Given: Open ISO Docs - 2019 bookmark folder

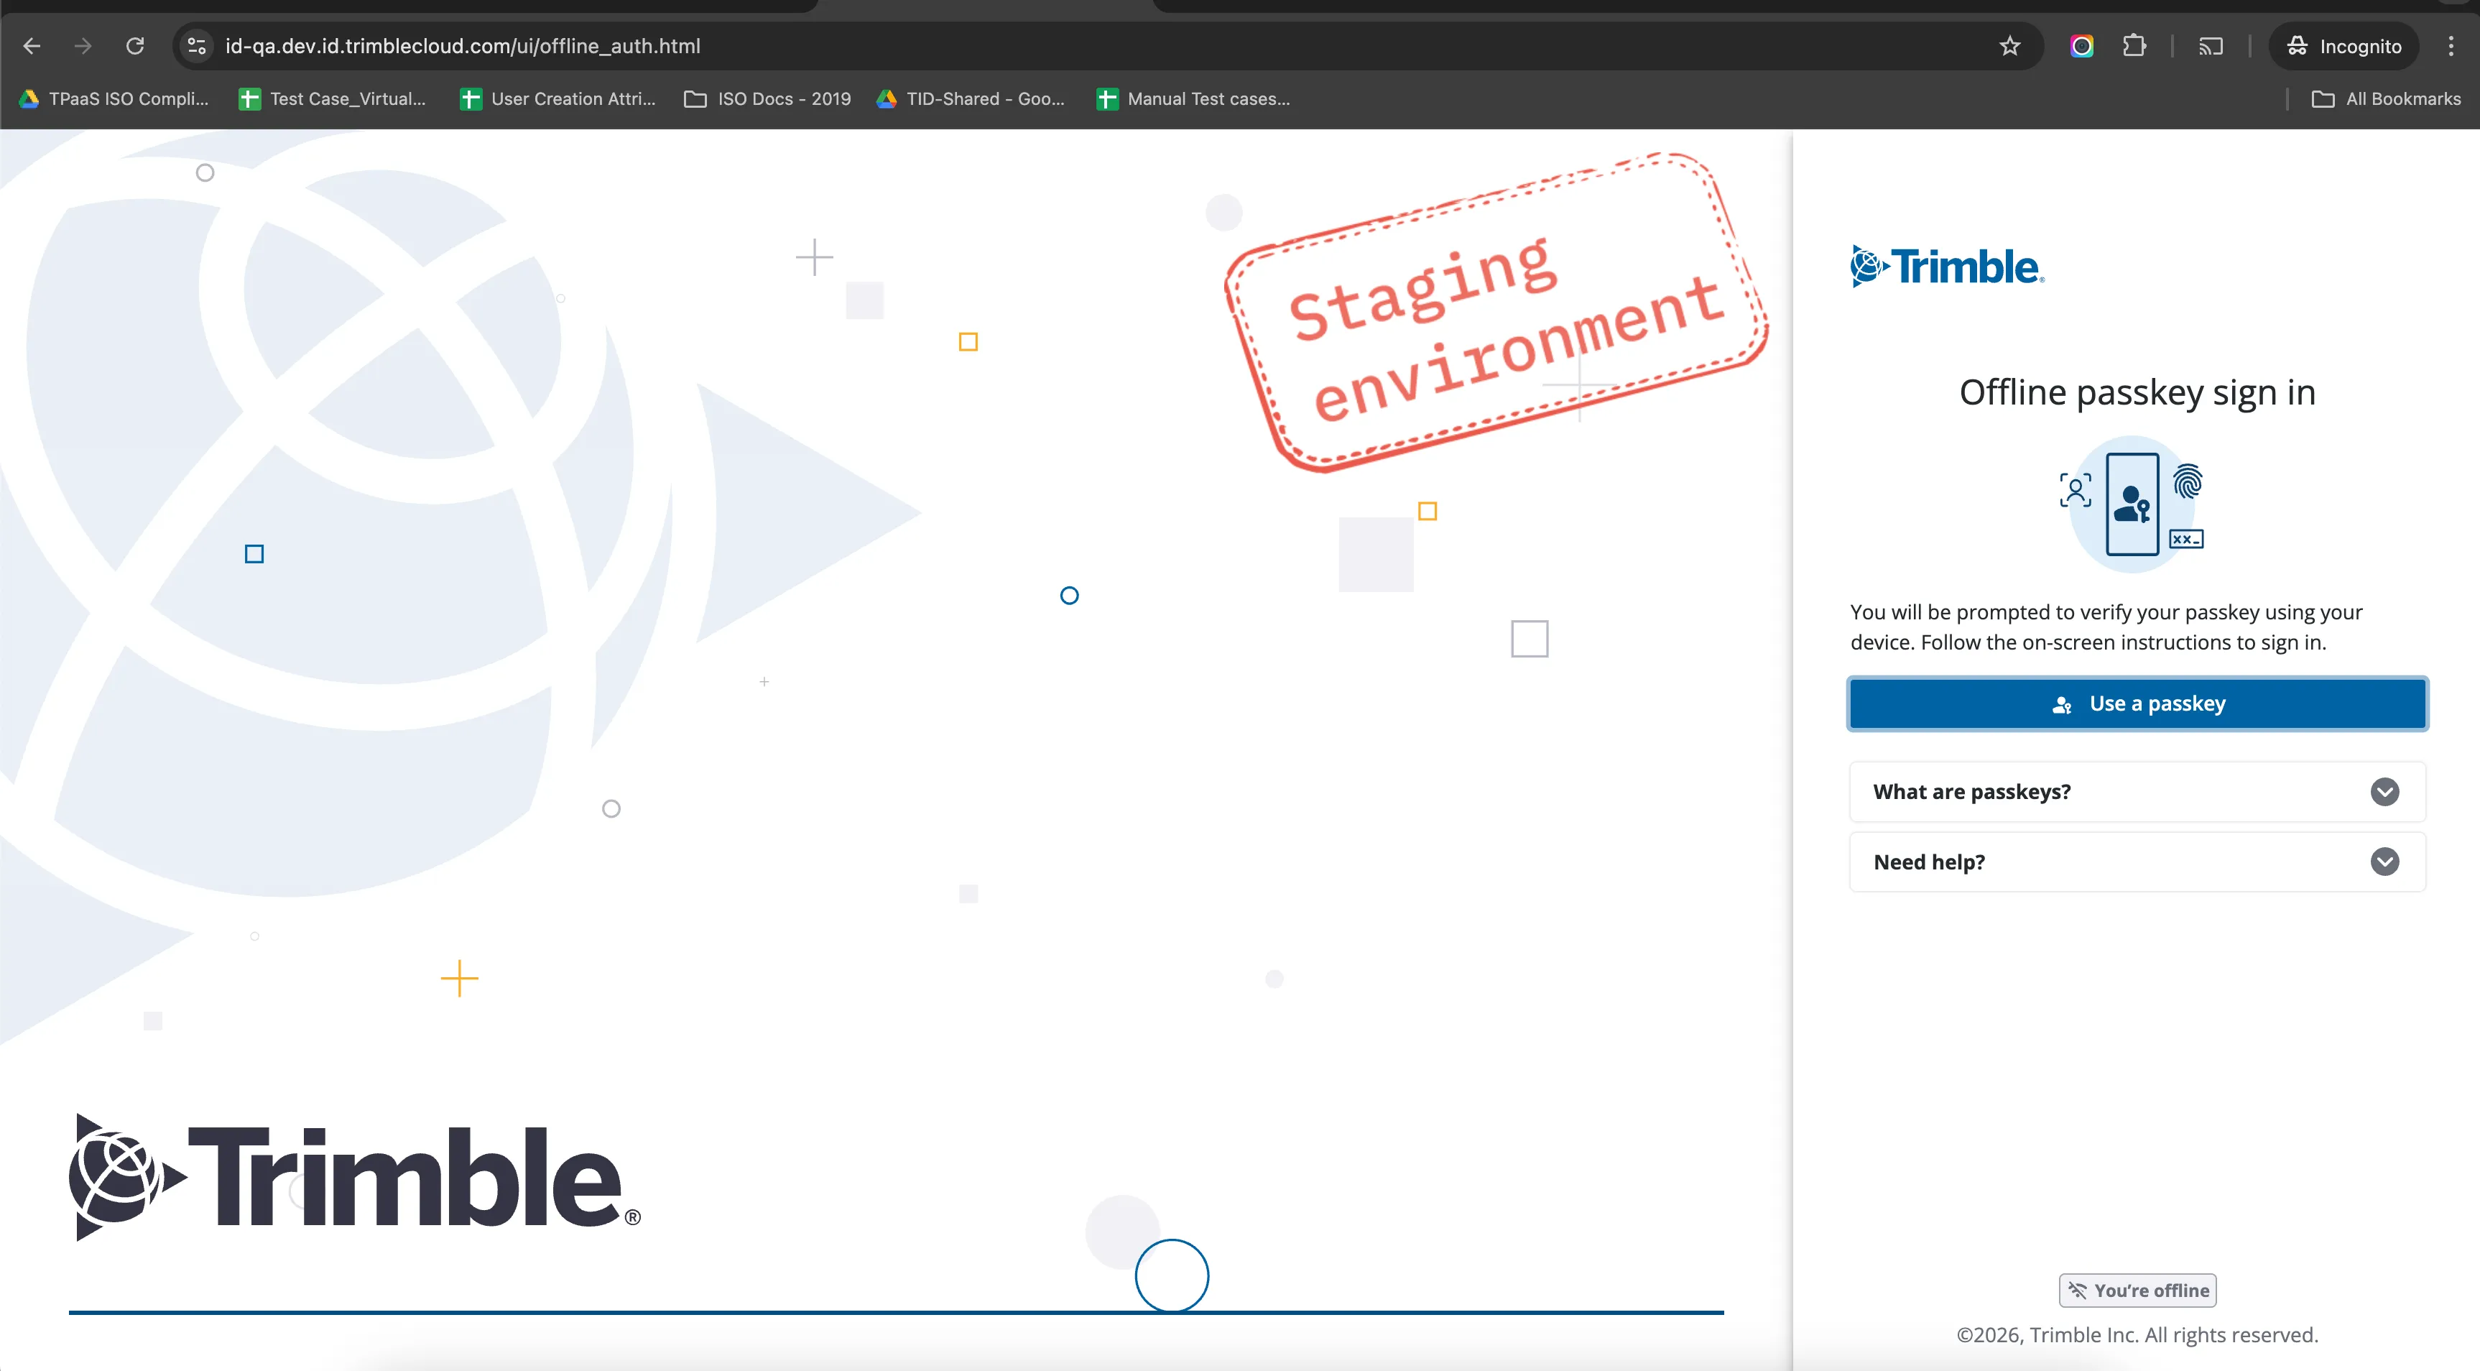Looking at the screenshot, I should tap(768, 99).
